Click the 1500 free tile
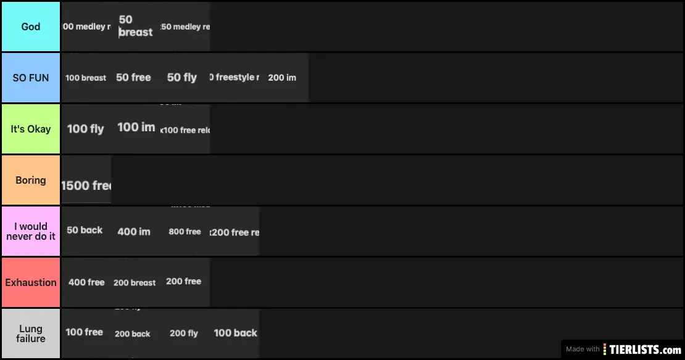Image resolution: width=685 pixels, height=360 pixels. point(86,185)
